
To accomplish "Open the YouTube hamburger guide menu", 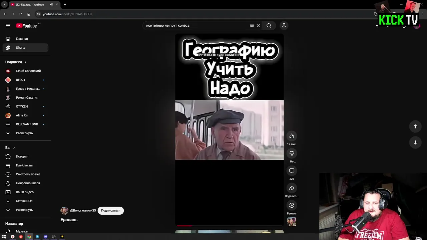I will click(x=8, y=26).
